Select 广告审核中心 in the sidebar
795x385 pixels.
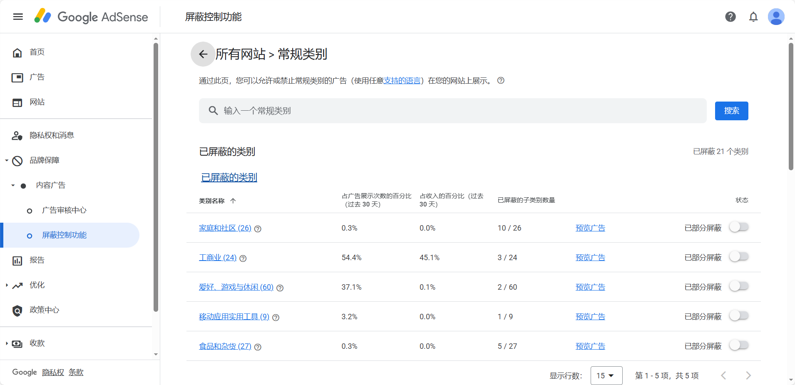(x=65, y=210)
